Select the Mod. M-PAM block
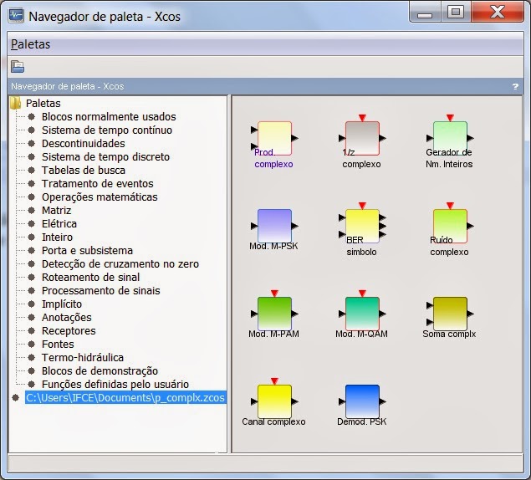 tap(274, 314)
